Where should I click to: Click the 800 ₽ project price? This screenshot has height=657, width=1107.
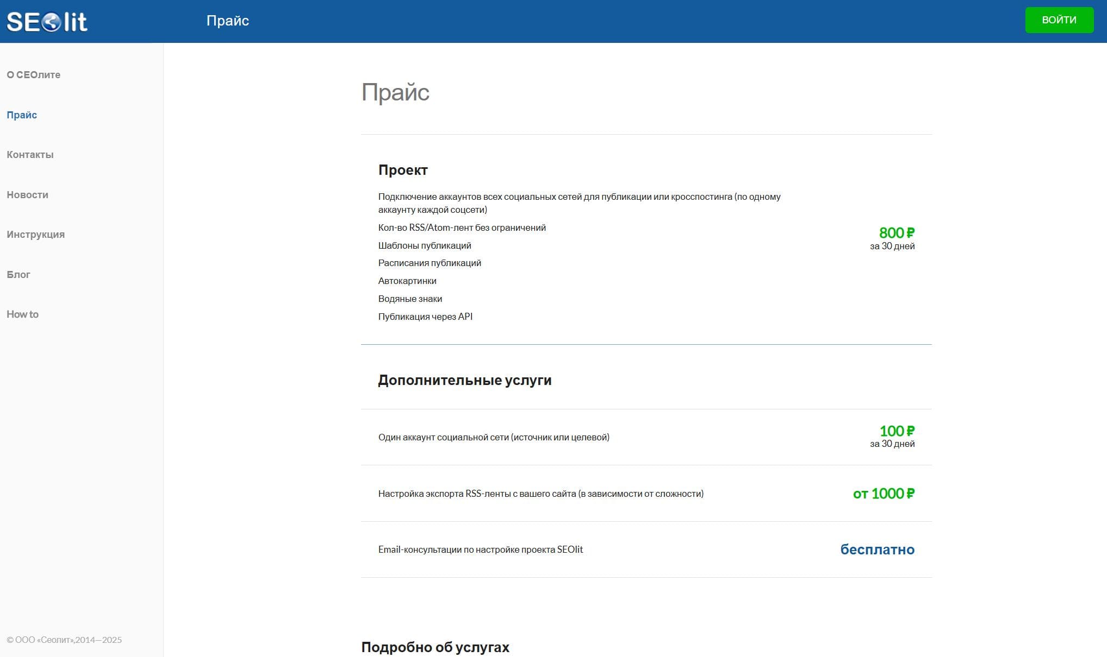pyautogui.click(x=896, y=233)
